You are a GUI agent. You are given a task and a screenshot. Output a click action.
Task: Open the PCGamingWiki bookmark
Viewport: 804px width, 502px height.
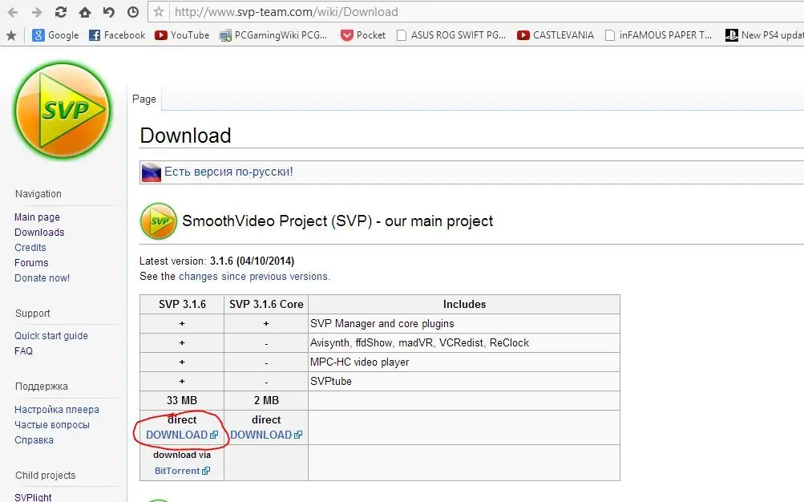pos(273,35)
